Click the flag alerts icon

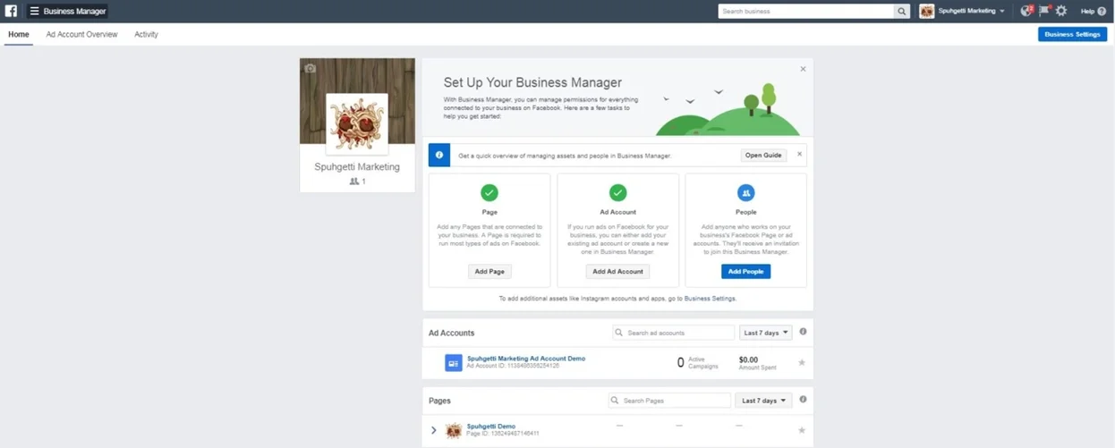1044,11
